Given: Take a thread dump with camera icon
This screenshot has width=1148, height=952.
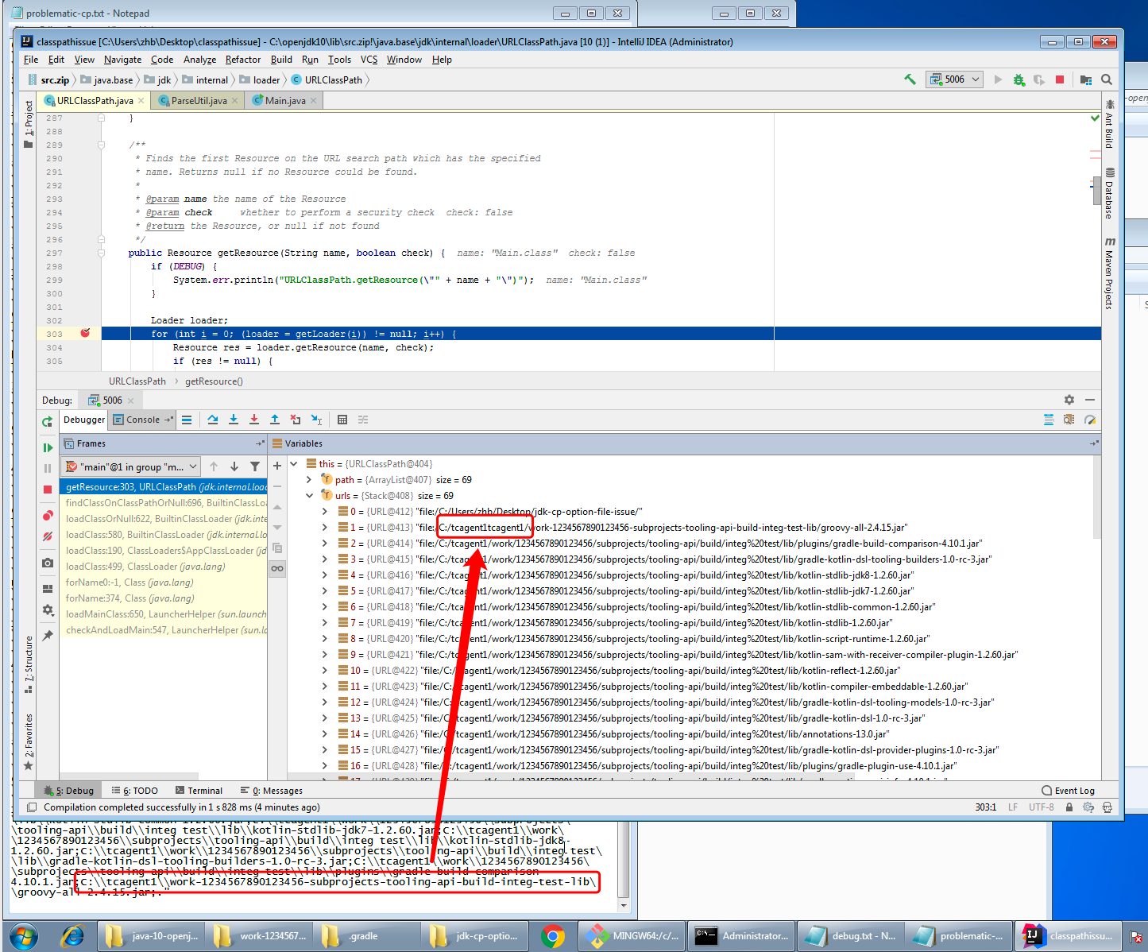Looking at the screenshot, I should [x=47, y=563].
